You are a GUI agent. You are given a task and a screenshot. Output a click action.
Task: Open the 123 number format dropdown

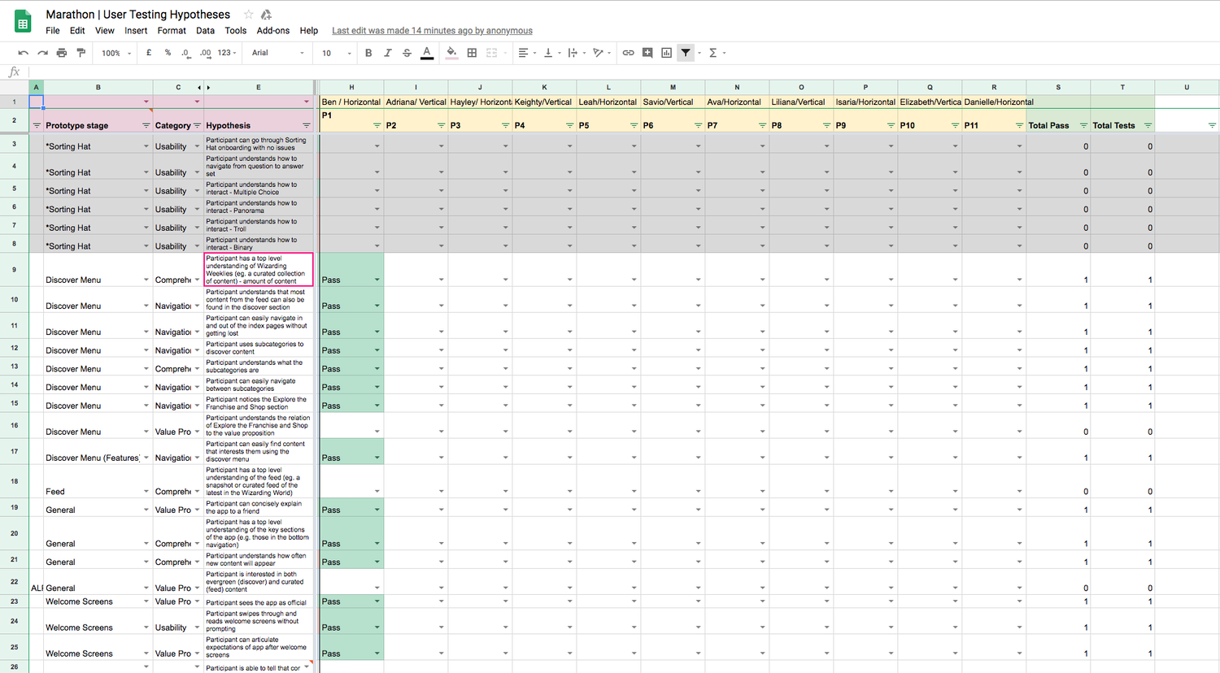click(x=227, y=53)
